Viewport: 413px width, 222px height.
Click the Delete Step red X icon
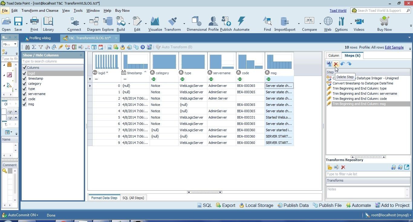tap(336, 64)
